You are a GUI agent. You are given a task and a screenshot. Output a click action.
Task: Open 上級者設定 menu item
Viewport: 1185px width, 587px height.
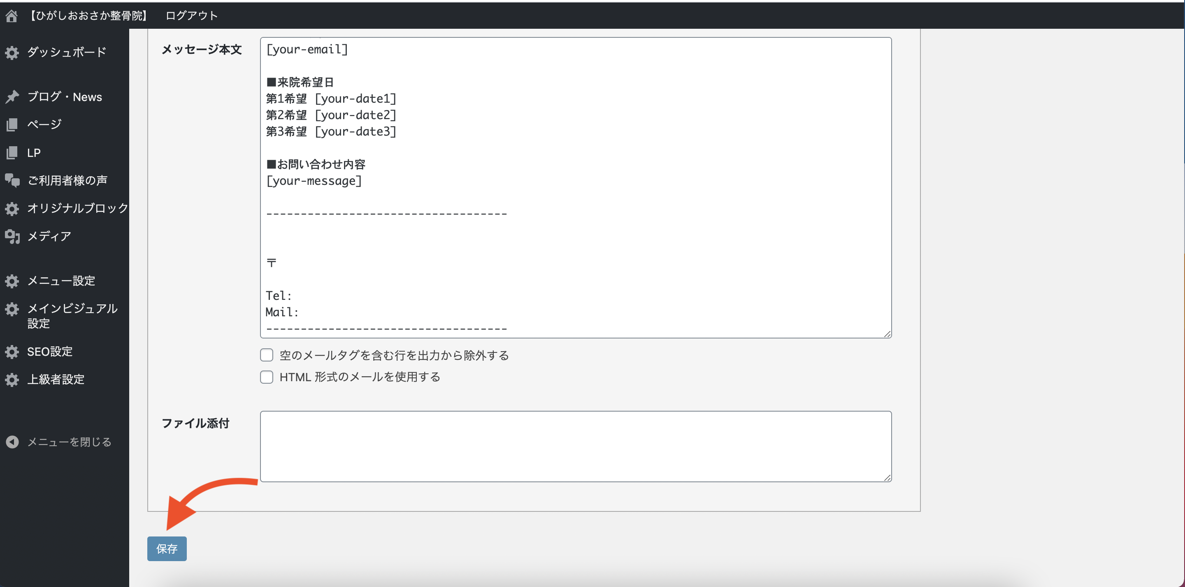(56, 380)
